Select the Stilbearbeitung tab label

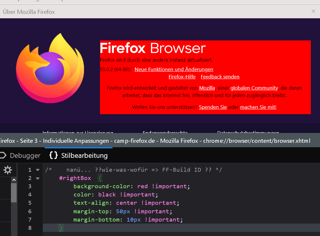(x=84, y=155)
